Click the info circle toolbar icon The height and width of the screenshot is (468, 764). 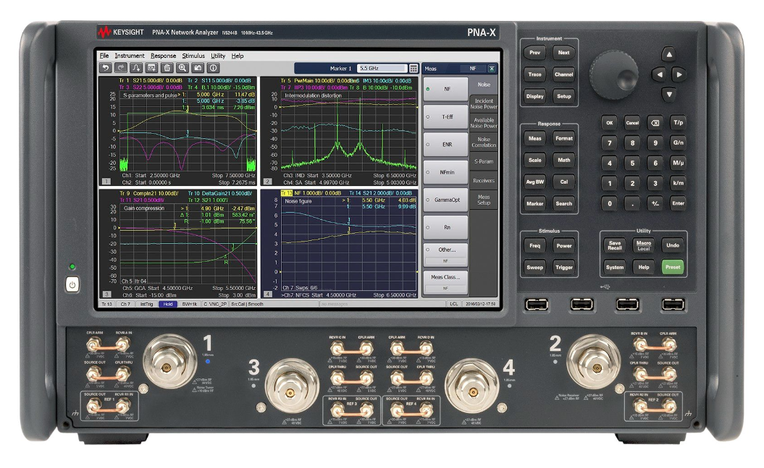[213, 68]
